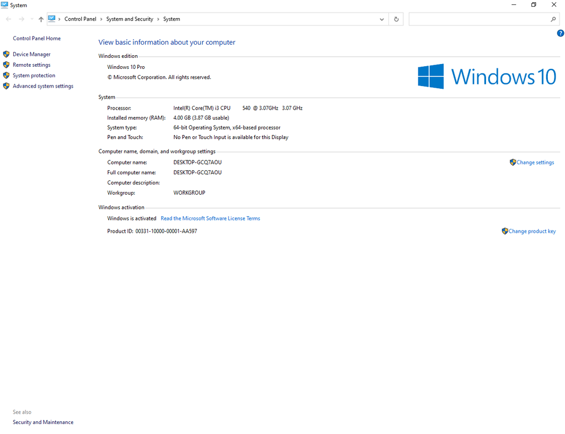Close the System window
Viewport: 565px width, 434px height.
click(x=554, y=4)
